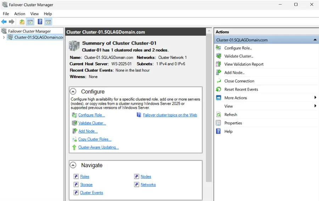Image resolution: width=319 pixels, height=201 pixels.
Task: Navigate to Nodes link
Action: point(146,177)
